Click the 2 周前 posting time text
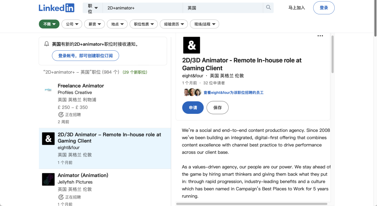This screenshot has width=377, height=206. point(63,122)
